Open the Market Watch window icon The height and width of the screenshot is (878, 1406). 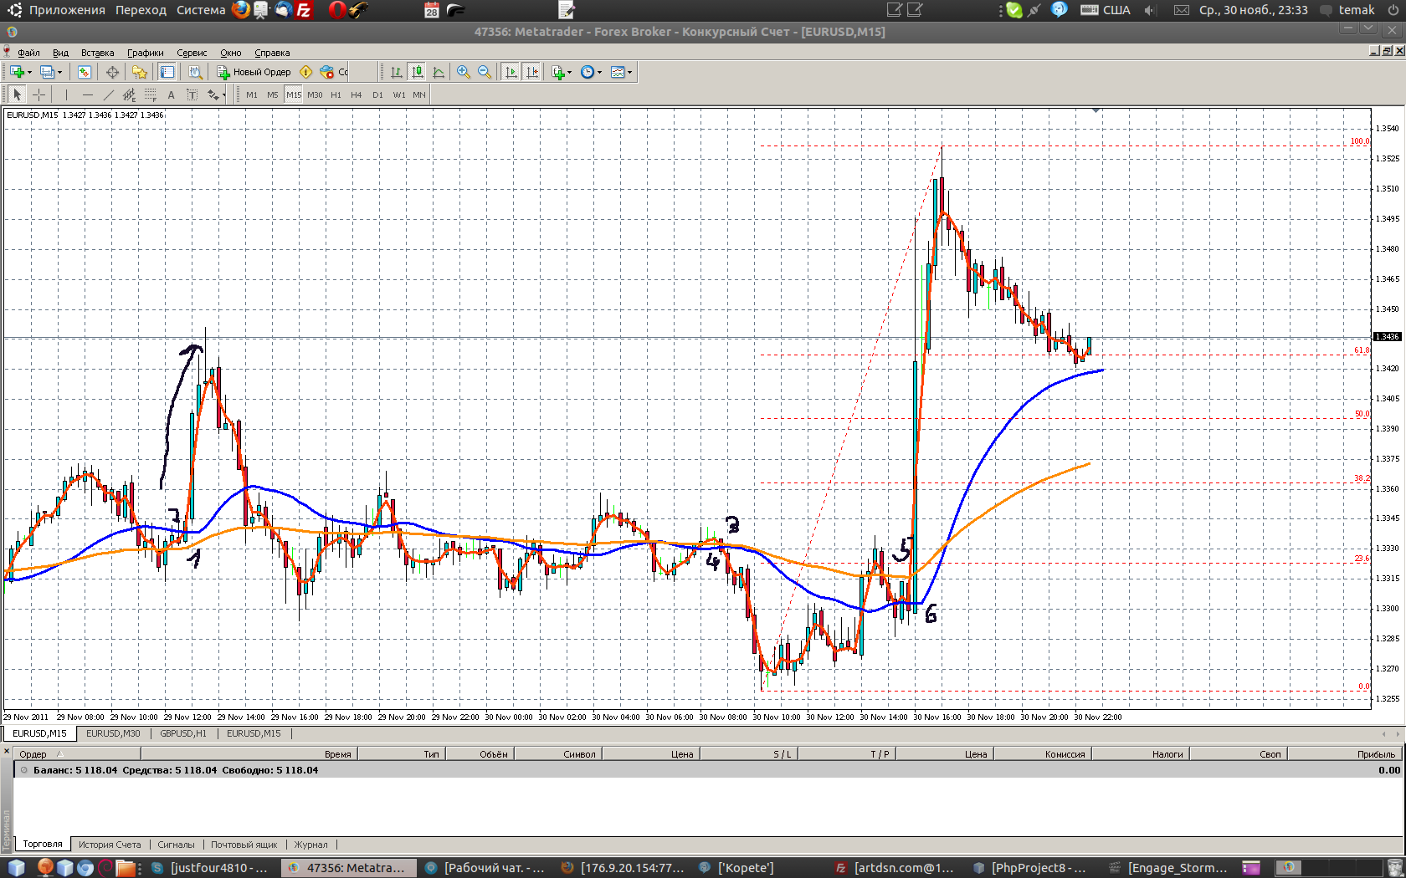point(84,72)
